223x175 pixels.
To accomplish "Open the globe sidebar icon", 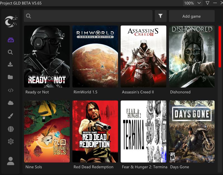I will (11, 129).
